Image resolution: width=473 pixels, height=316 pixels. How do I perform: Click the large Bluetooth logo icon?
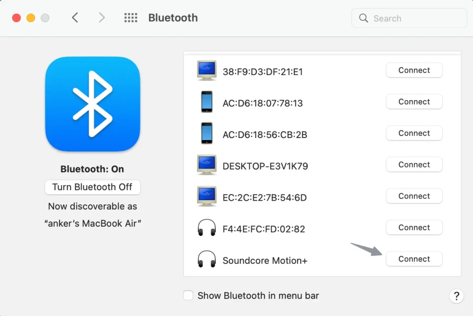pyautogui.click(x=92, y=105)
